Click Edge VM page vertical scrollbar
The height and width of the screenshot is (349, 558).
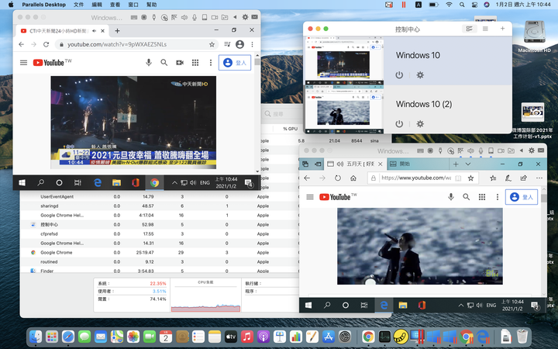[543, 198]
